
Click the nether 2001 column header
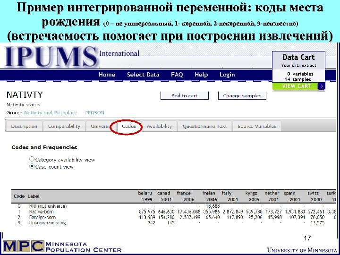tap(272, 196)
